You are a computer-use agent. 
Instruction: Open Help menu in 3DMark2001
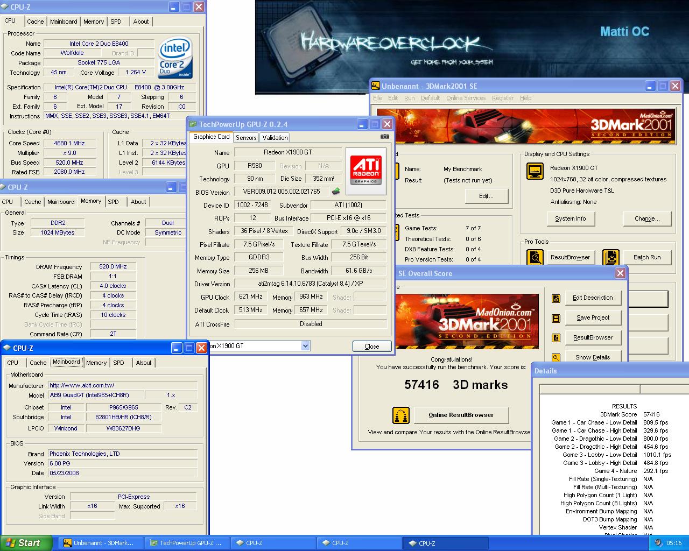[526, 98]
